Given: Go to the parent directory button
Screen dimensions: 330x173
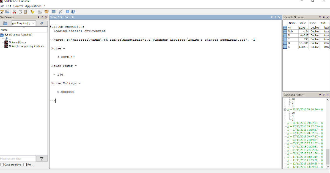Looking at the screenshot, I should tap(42, 23).
